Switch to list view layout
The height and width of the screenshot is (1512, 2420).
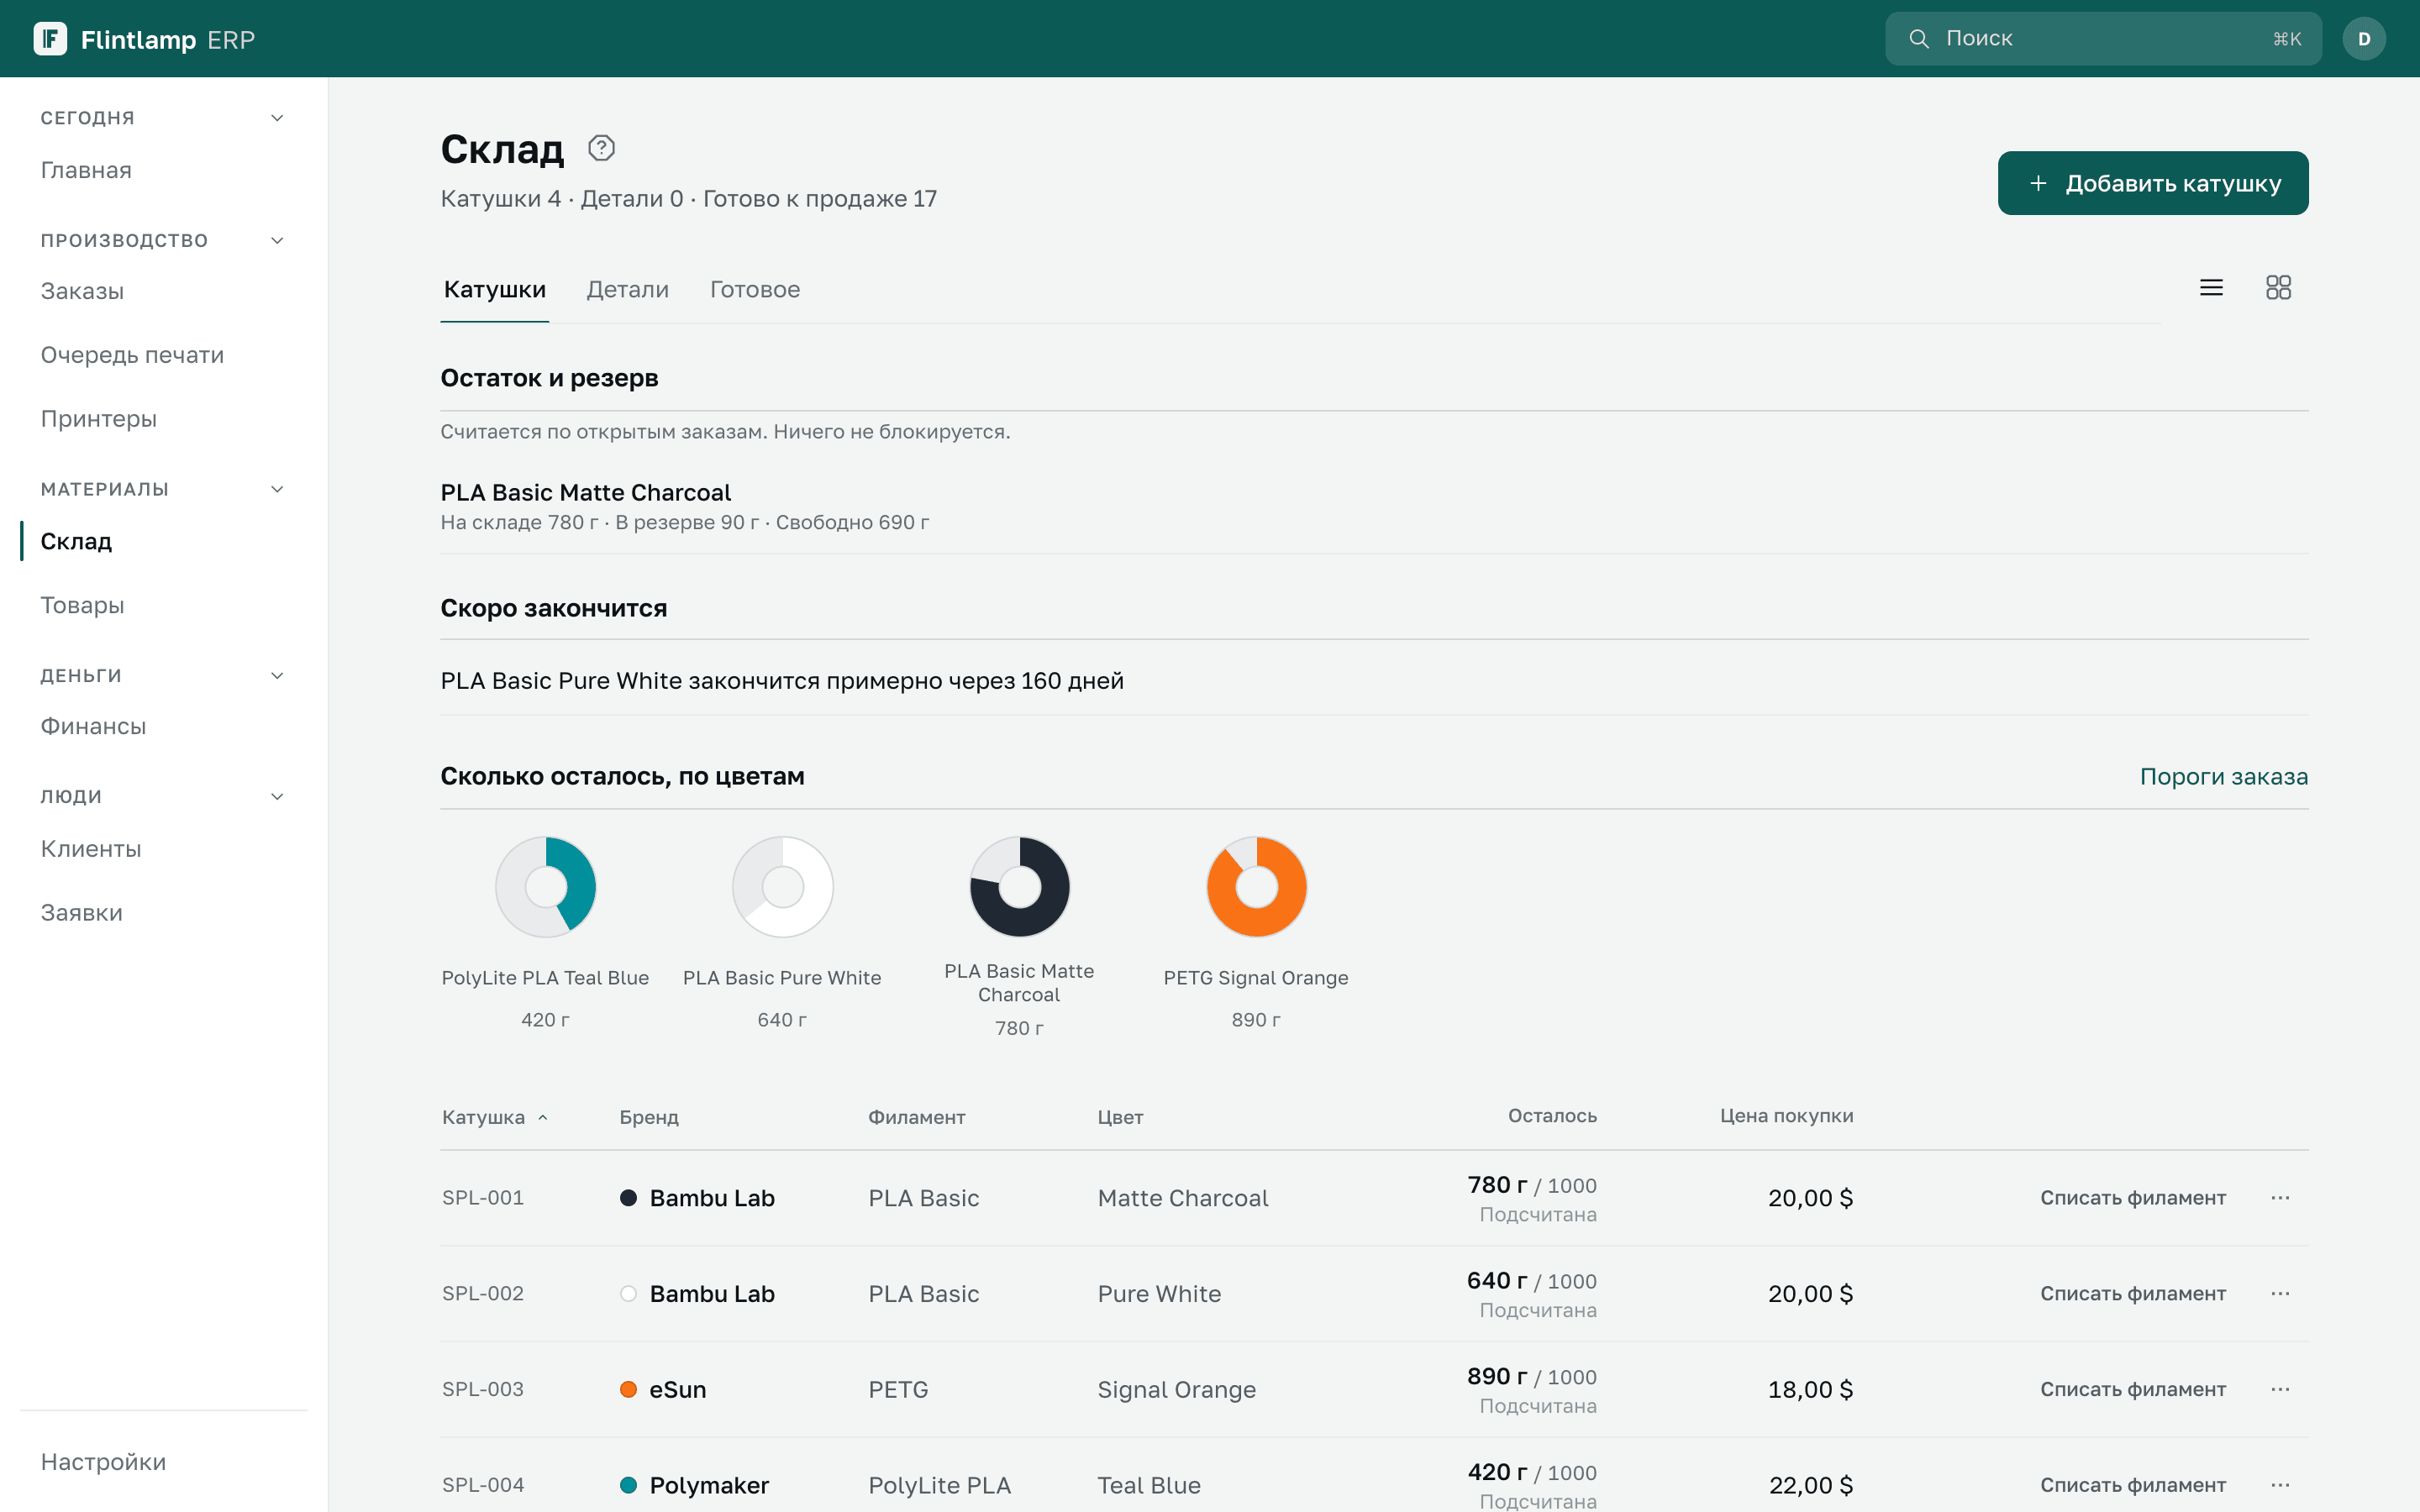tap(2211, 288)
